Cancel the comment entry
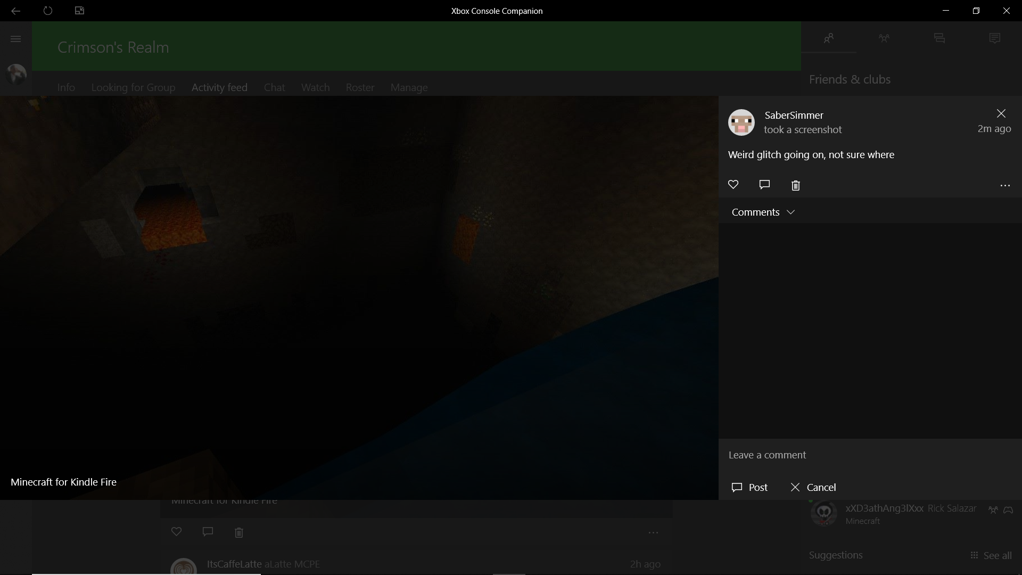The width and height of the screenshot is (1022, 575). (x=813, y=487)
